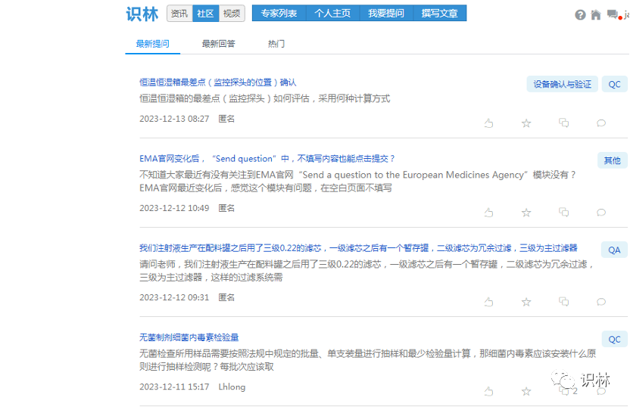Open question 恒温恒湿箱最差点（监控探头的位置）确认
Screen dimensions: 630x407
[218, 82]
